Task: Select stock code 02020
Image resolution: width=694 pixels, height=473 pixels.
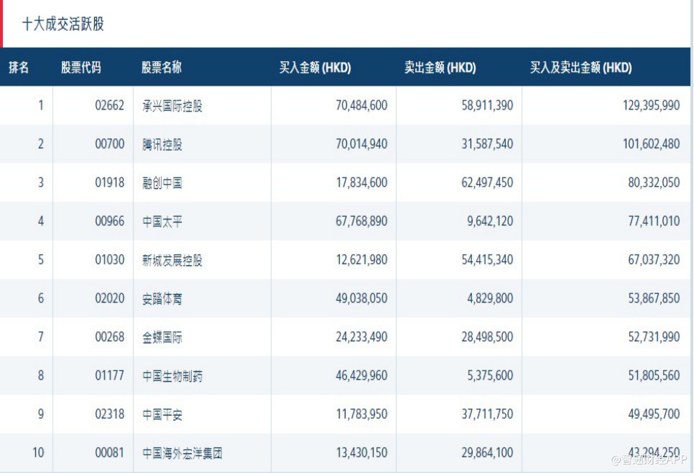Action: (x=110, y=298)
